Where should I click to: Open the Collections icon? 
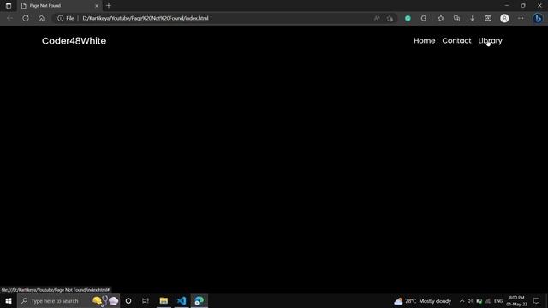pos(456,18)
